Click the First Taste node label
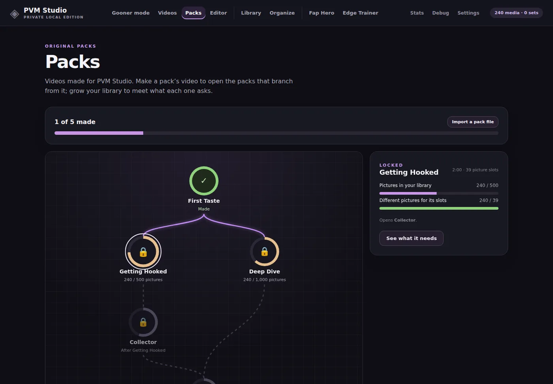This screenshot has height=384, width=553. pyautogui.click(x=204, y=201)
